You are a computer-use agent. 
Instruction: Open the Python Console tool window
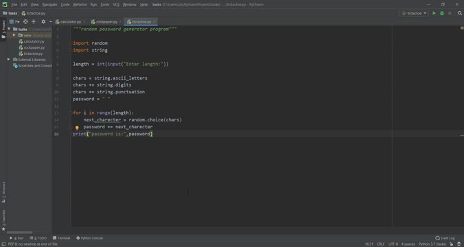pyautogui.click(x=89, y=238)
